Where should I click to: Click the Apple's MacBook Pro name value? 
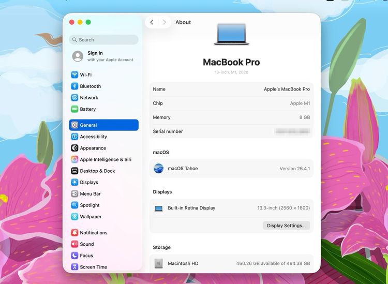(x=287, y=89)
